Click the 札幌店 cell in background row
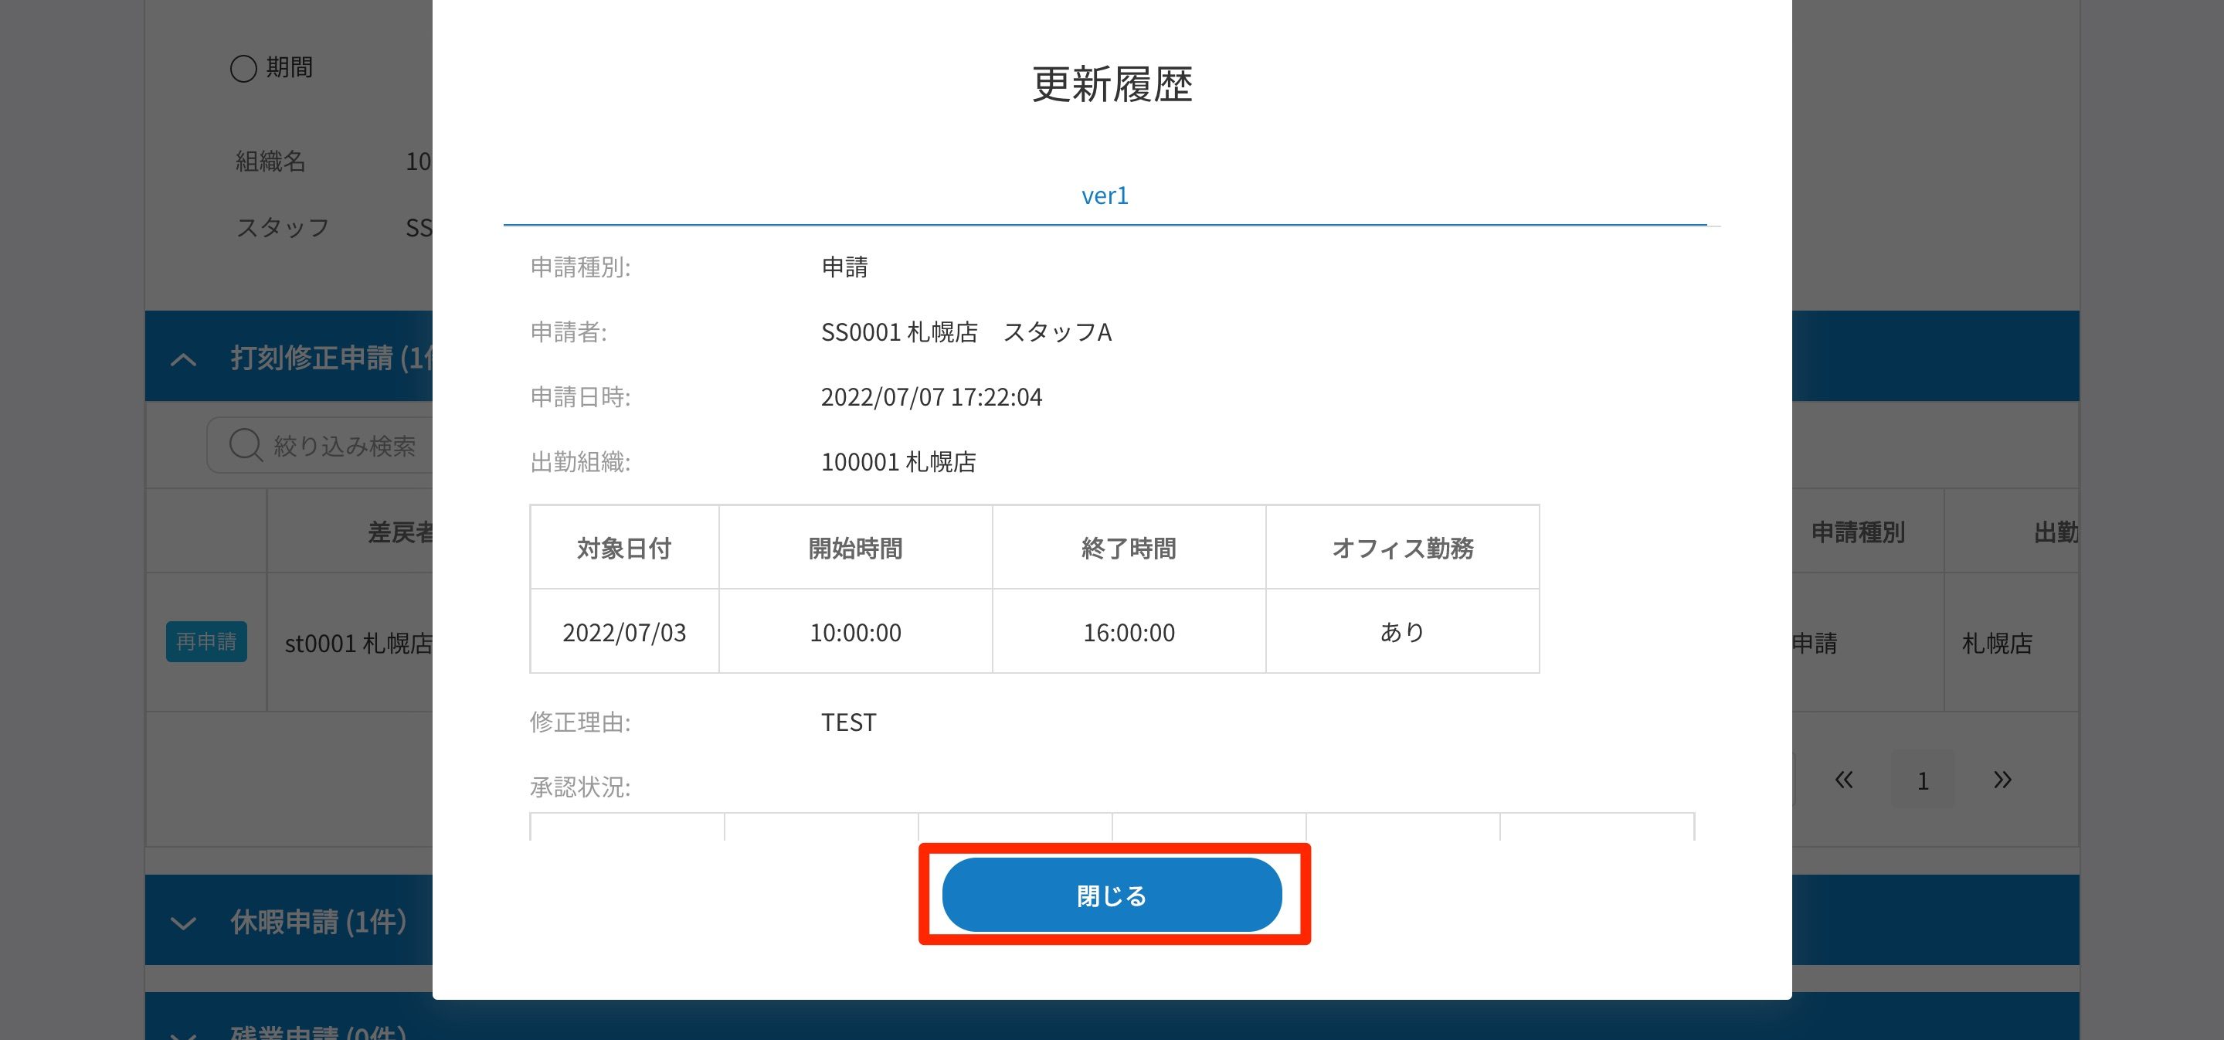The width and height of the screenshot is (2224, 1040). click(x=1997, y=644)
